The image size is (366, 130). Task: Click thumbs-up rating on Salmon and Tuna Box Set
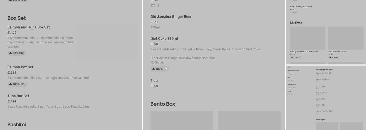[17, 53]
